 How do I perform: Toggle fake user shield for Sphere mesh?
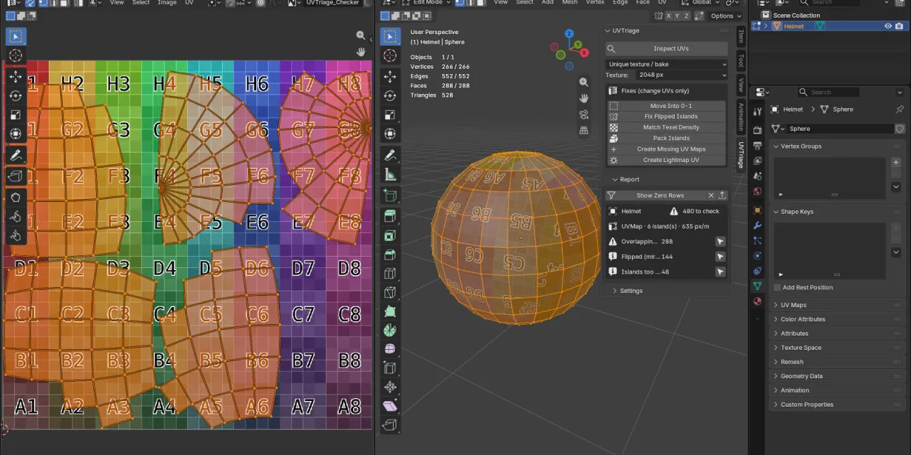pos(900,129)
